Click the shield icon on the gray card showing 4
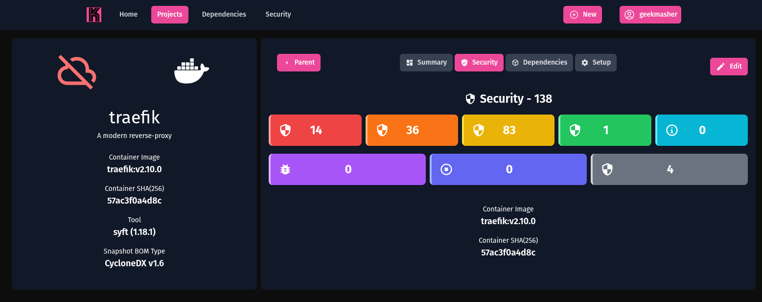The height and width of the screenshot is (302, 762). pyautogui.click(x=607, y=169)
